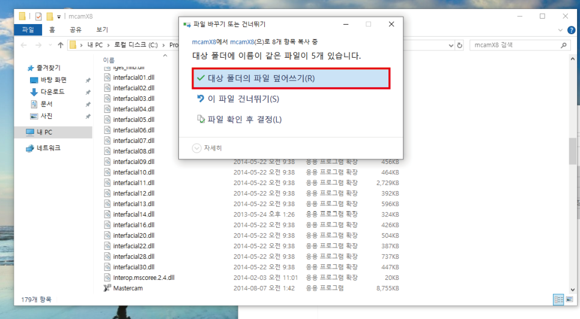Open the mcamX8 destination folder link
580x319 pixels.
[242, 42]
